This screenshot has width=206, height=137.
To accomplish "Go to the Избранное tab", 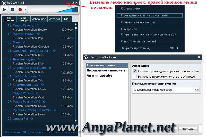I will tap(39, 19).
